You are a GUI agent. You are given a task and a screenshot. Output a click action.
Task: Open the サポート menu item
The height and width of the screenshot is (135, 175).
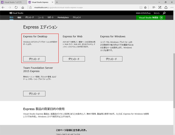point(51,17)
